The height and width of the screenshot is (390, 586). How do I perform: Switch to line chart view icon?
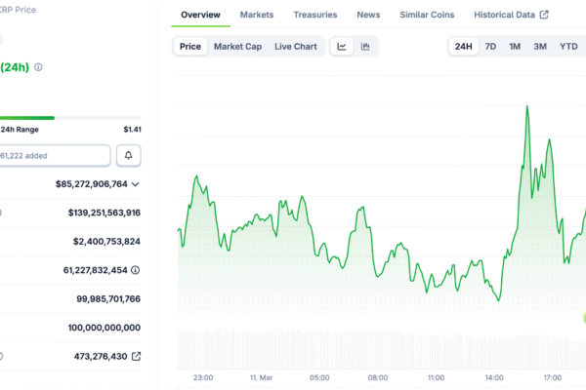tap(342, 47)
